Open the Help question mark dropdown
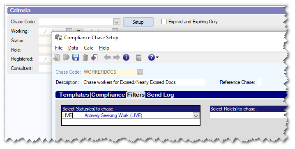 (153, 57)
